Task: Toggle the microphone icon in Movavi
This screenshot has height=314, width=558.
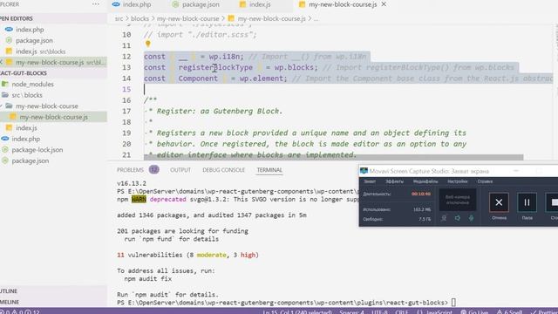Action: [471, 218]
